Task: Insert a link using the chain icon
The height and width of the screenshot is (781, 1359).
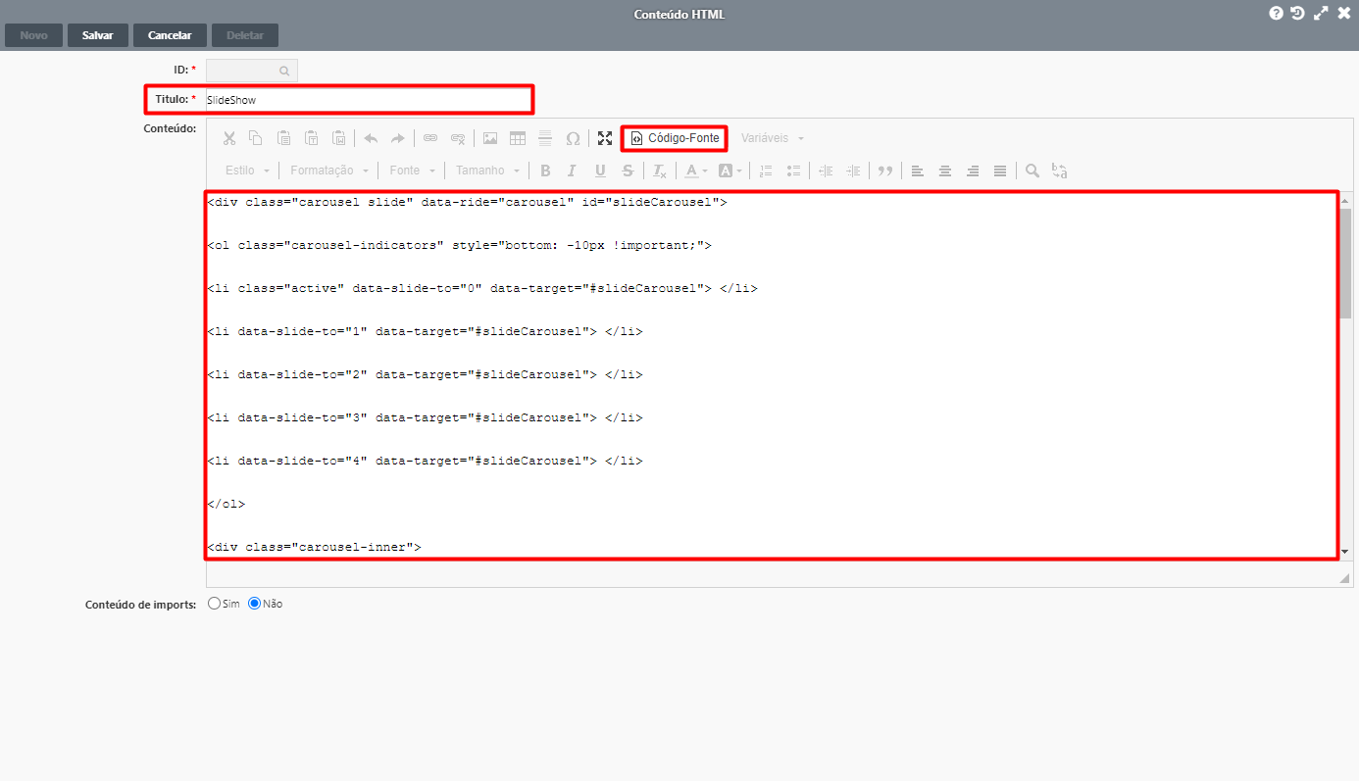Action: tap(430, 138)
